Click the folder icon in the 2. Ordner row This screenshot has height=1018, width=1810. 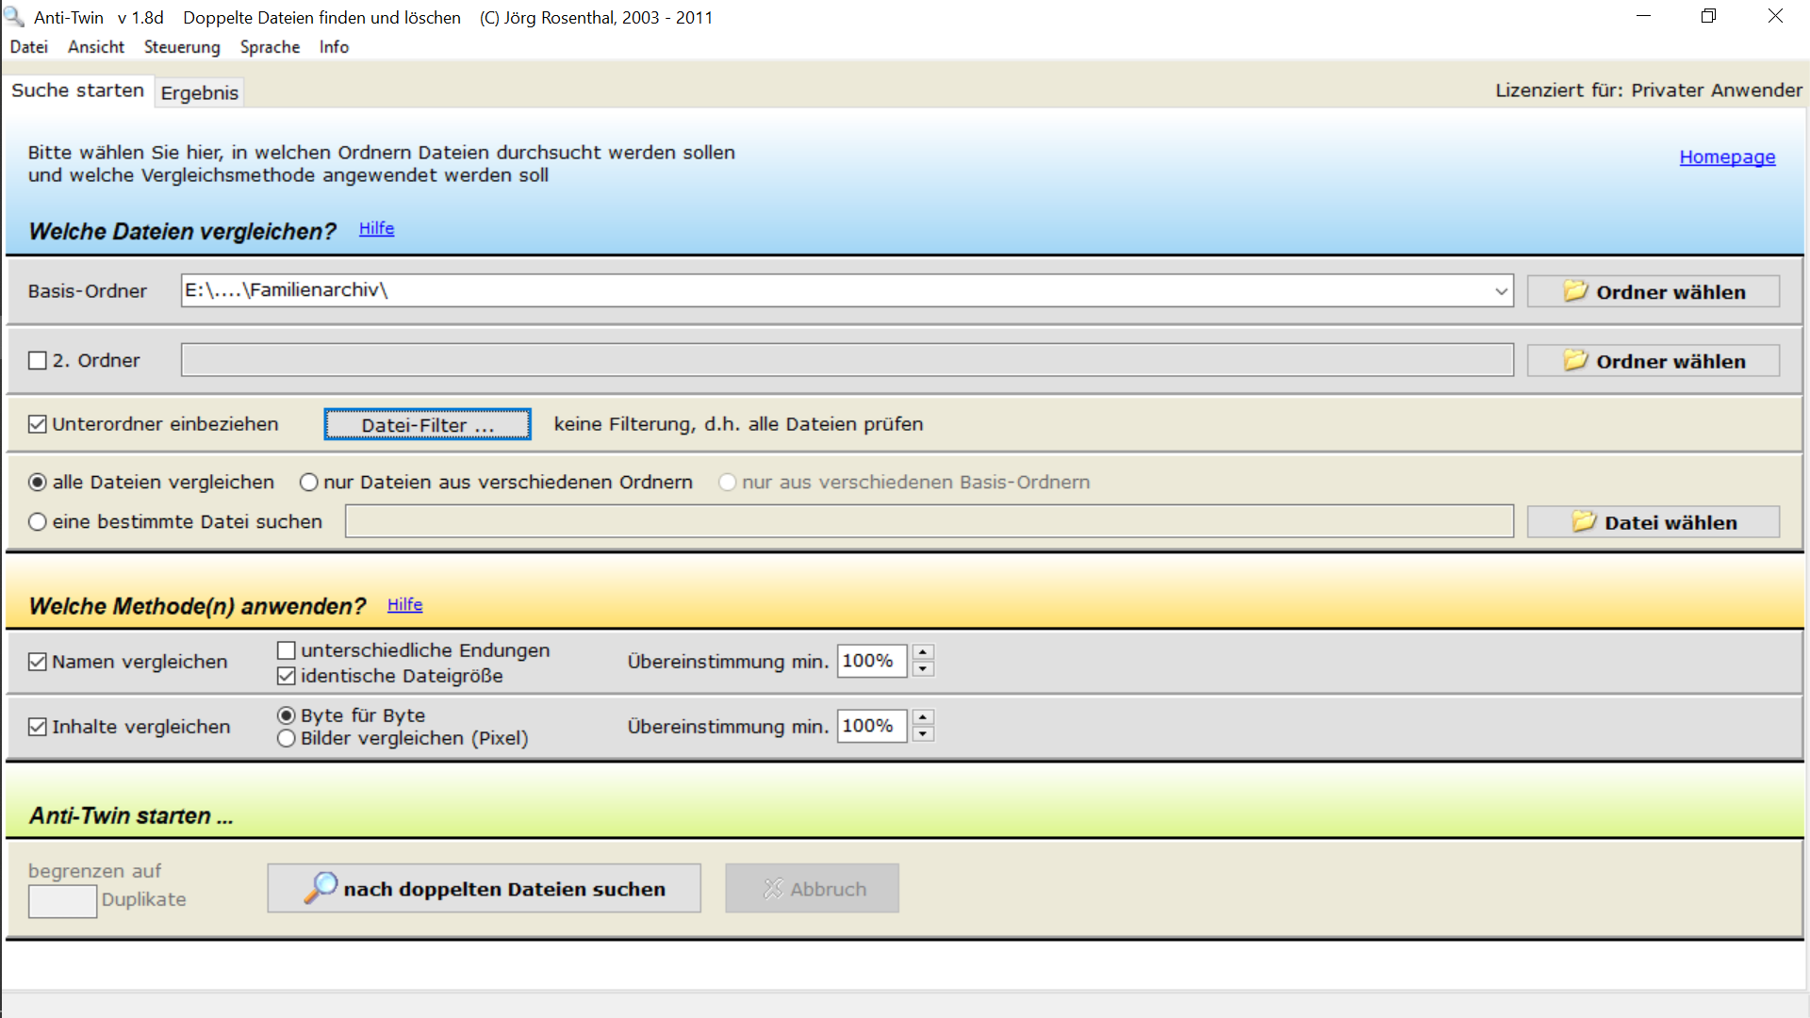(x=1575, y=360)
